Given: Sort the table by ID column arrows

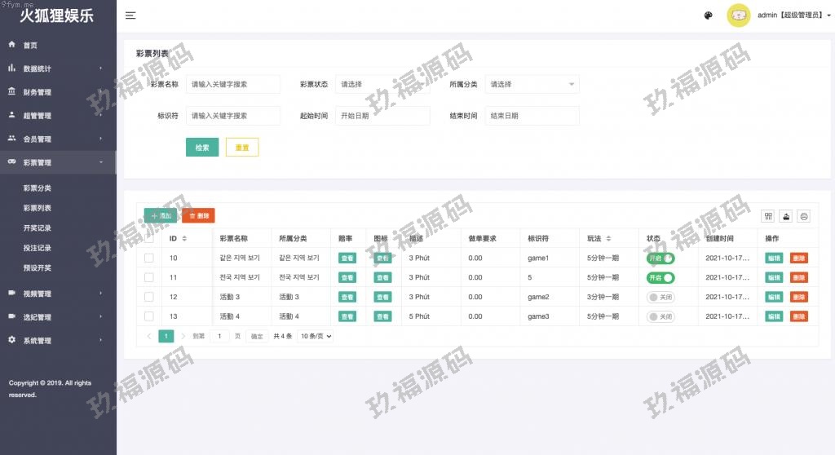Looking at the screenshot, I should coord(184,239).
